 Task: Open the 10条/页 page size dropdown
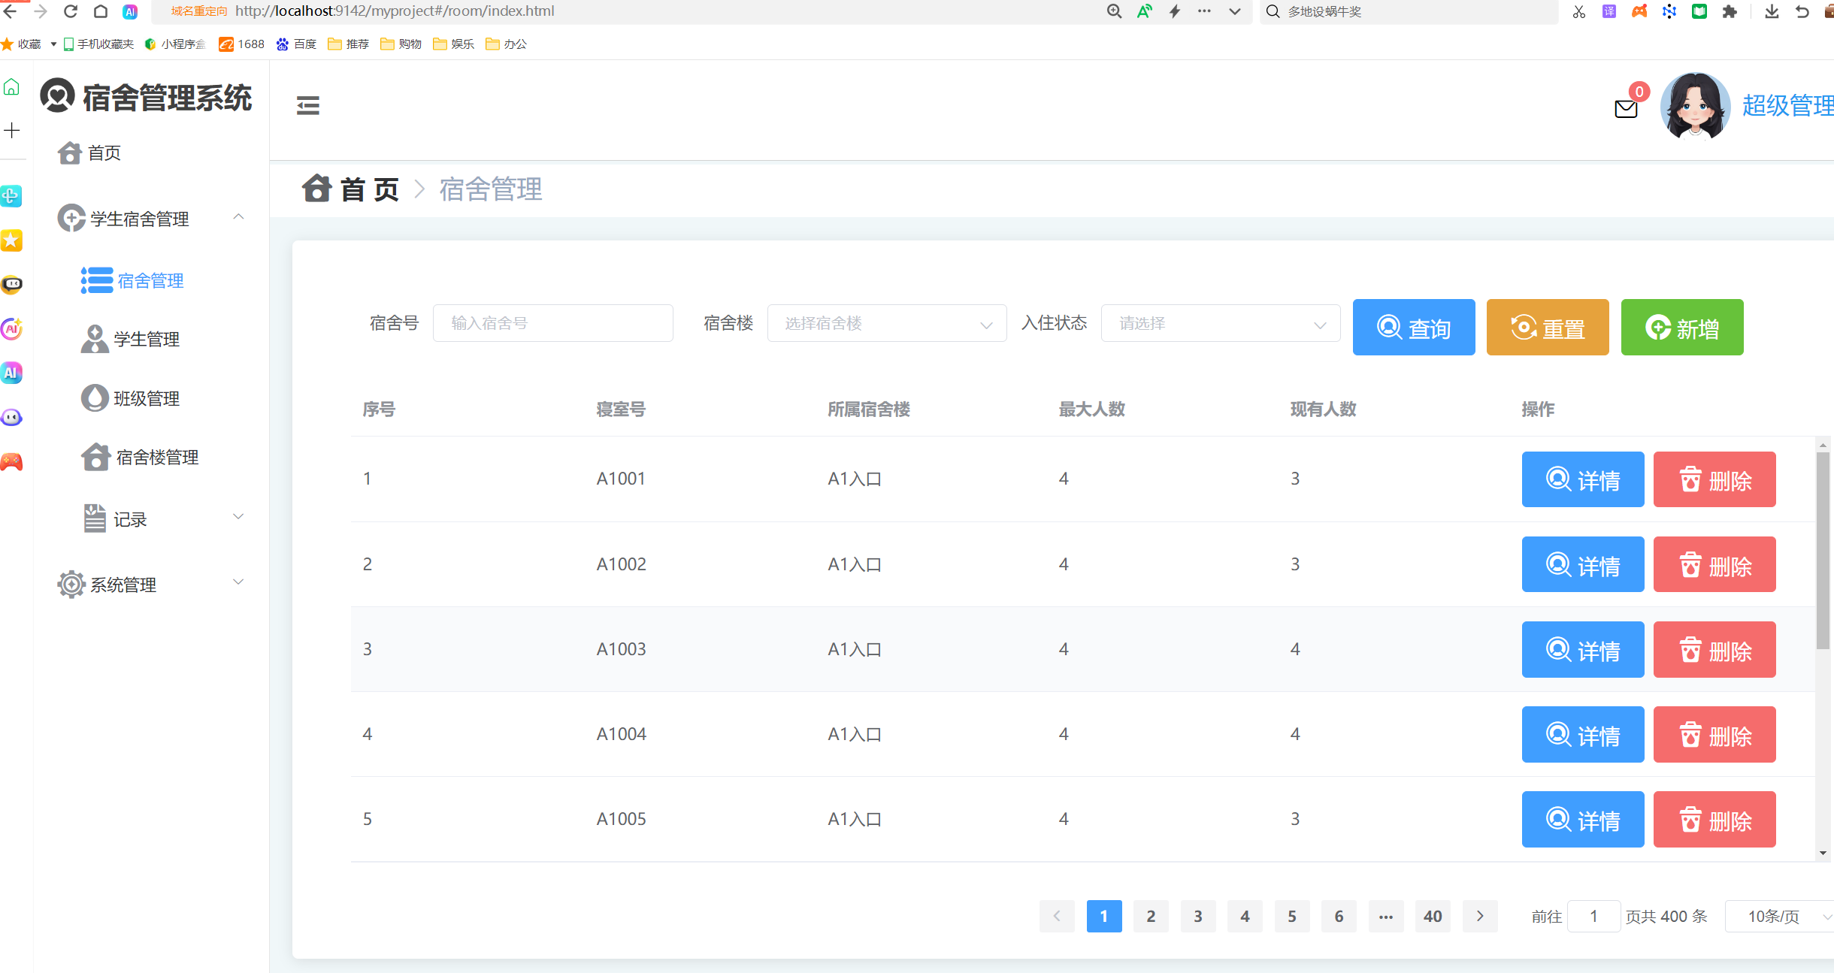pos(1780,916)
